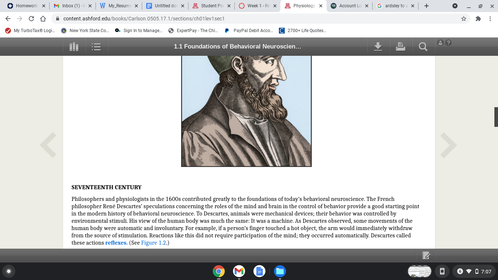498x280 pixels.
Task: Switch to the Student Portal tab
Action: click(x=211, y=6)
